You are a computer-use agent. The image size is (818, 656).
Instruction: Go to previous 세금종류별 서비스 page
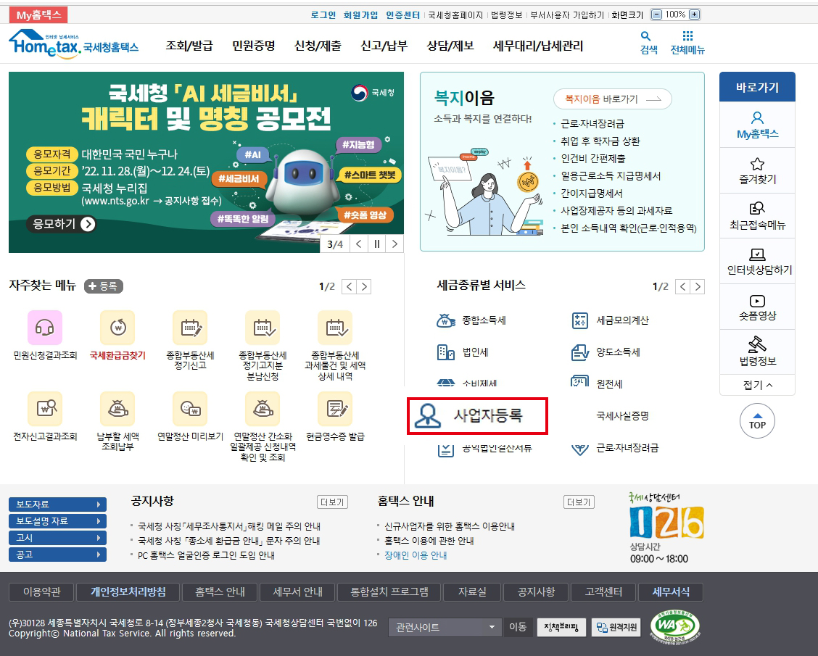682,286
